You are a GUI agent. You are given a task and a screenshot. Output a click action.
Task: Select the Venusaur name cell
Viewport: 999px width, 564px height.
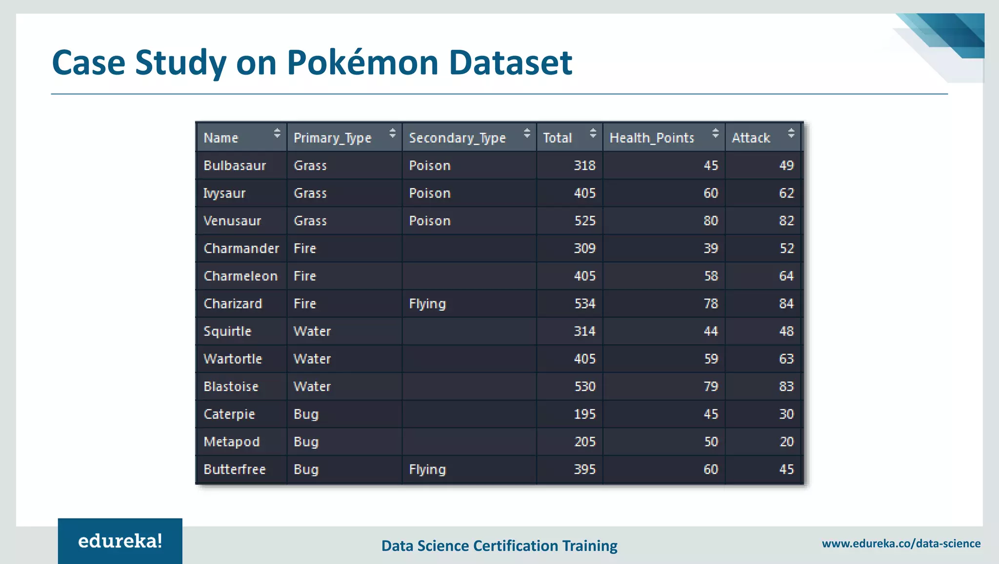[242, 221]
